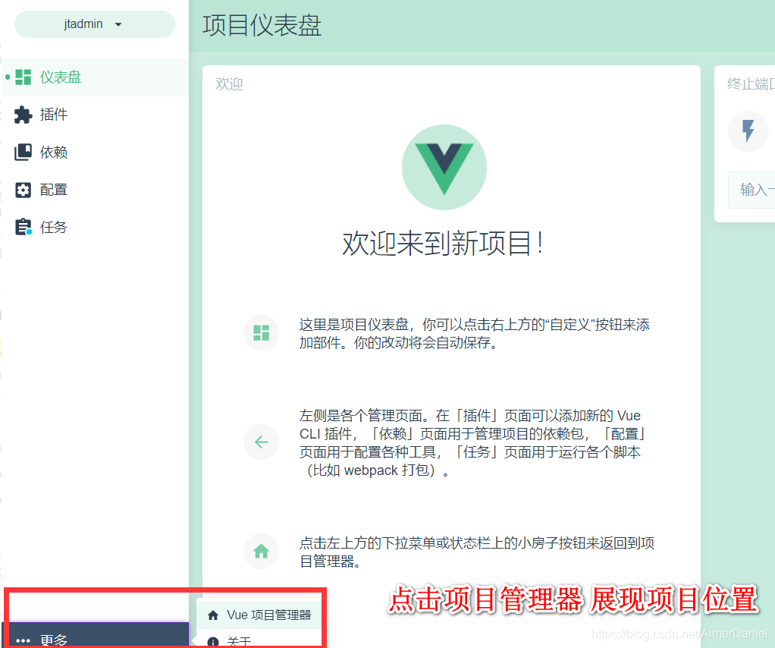
Task: Click the tasks clipboard icon
Action: pos(24,227)
